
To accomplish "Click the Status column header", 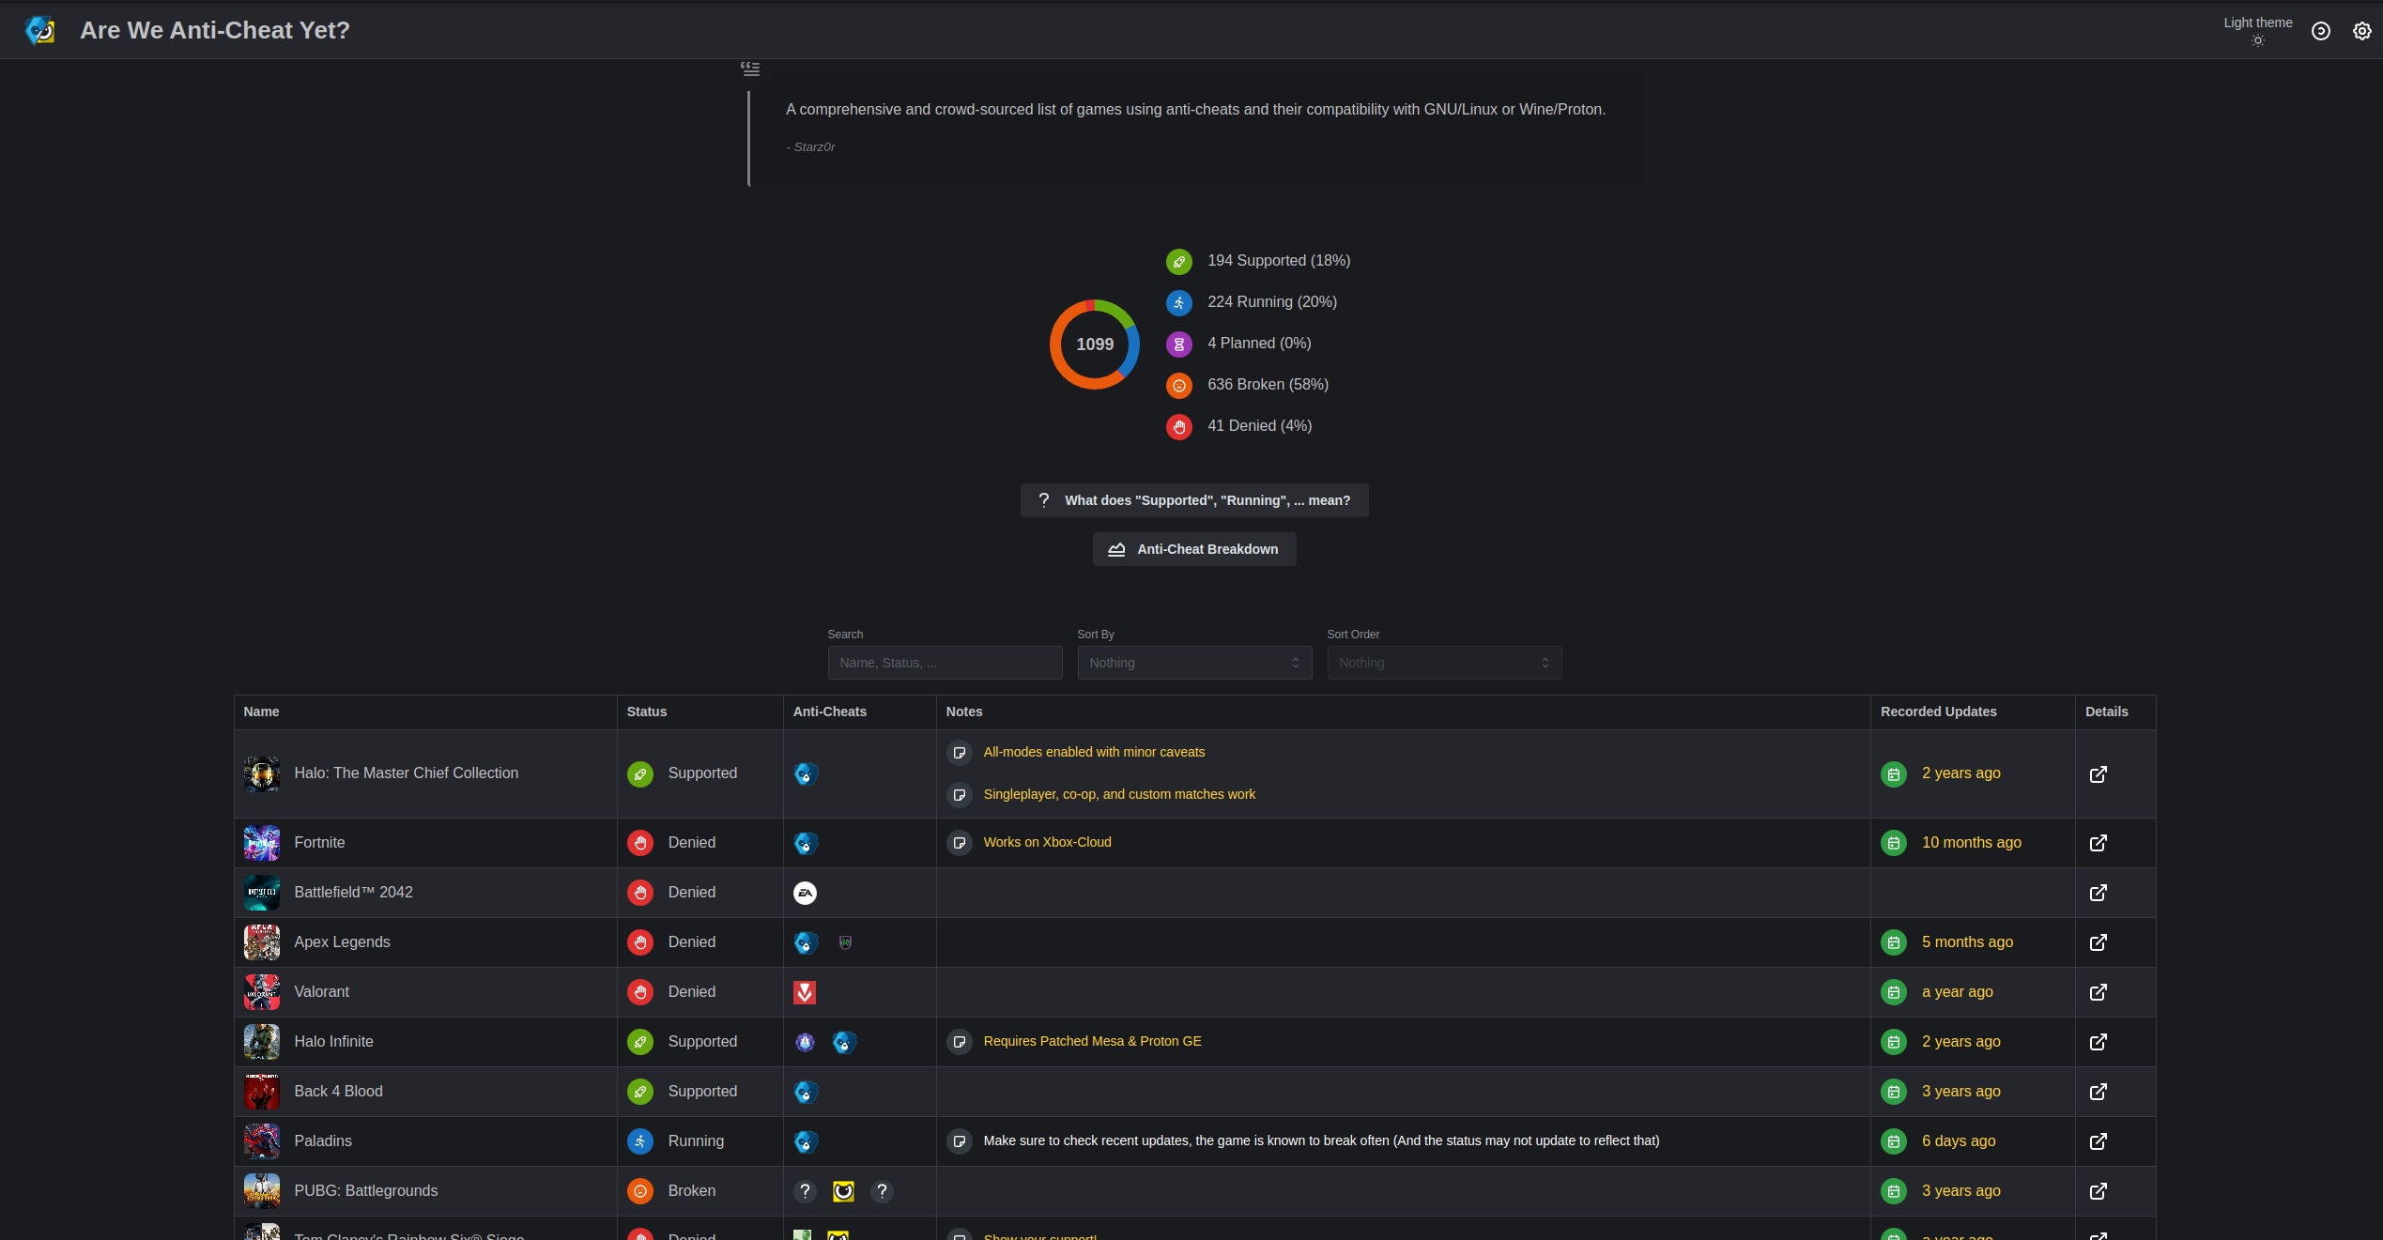I will point(647,712).
